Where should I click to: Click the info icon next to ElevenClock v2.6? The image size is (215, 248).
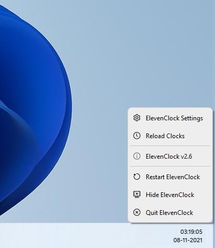(x=137, y=156)
